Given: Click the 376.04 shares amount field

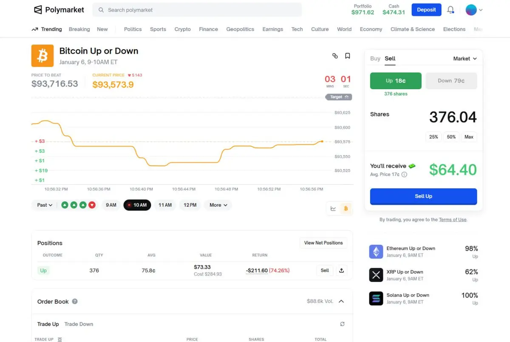Looking at the screenshot, I should 453,117.
